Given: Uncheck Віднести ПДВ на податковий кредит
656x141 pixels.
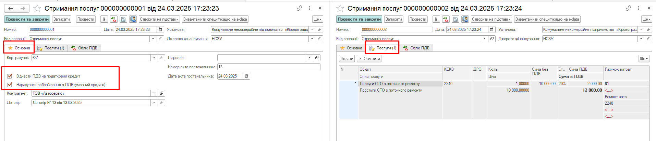Looking at the screenshot, I should click(10, 76).
